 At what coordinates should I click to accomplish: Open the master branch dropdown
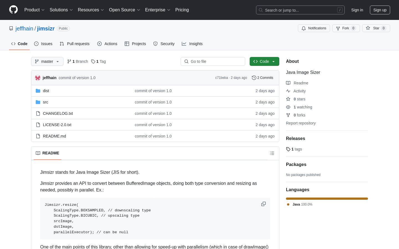tap(47, 61)
